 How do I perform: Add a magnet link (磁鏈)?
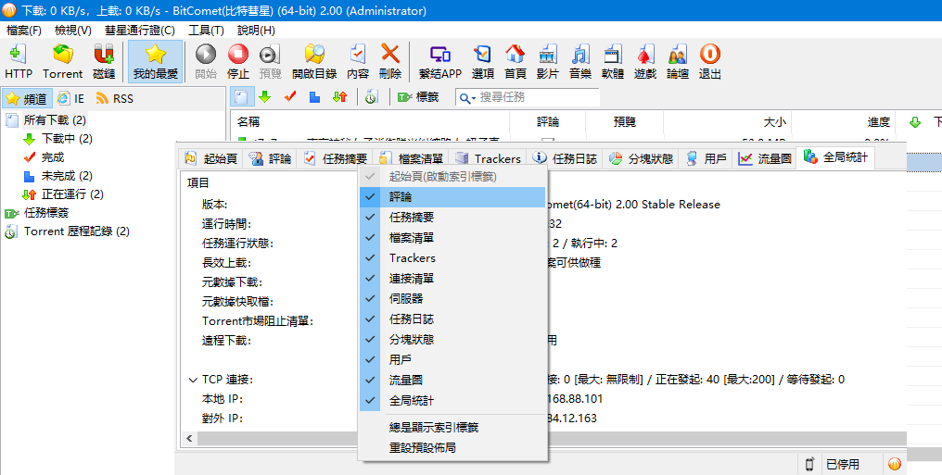(x=104, y=61)
